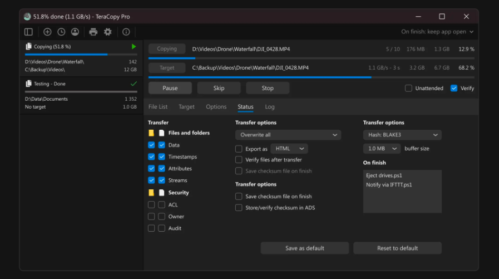The width and height of the screenshot is (499, 279).
Task: Uncheck the Verify checkbox
Action: click(454, 88)
